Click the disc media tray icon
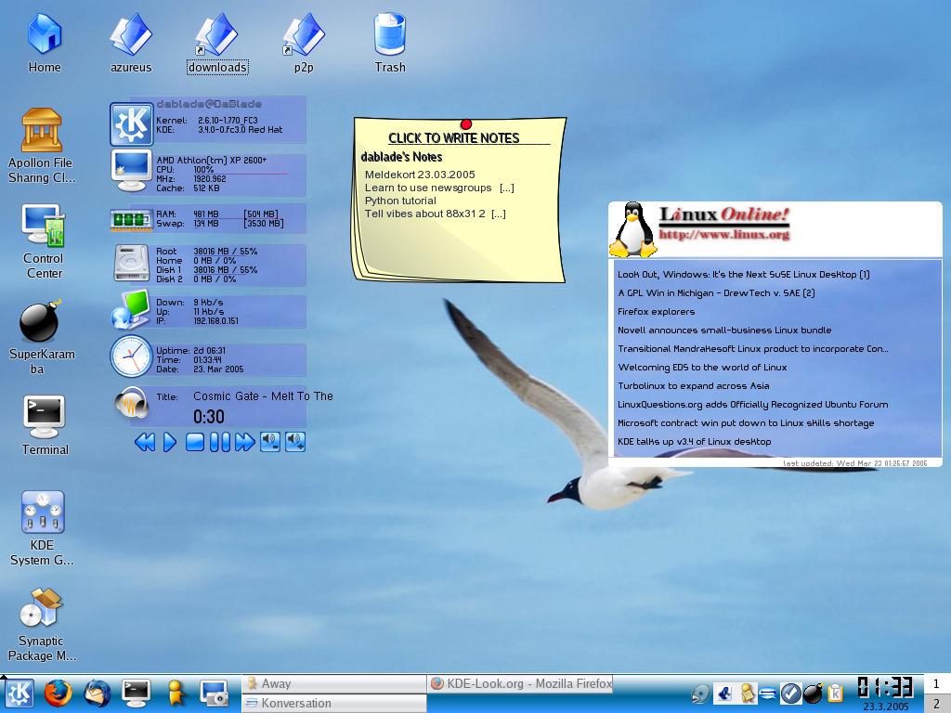Screen dimensions: 951x713 coord(701,693)
